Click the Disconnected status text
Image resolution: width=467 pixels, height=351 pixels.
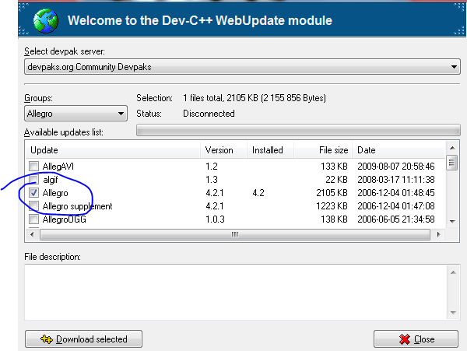(209, 114)
